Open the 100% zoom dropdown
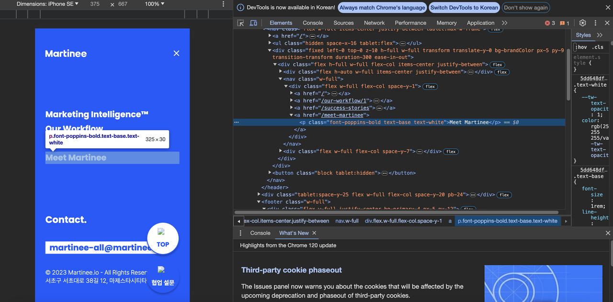 coord(154,4)
